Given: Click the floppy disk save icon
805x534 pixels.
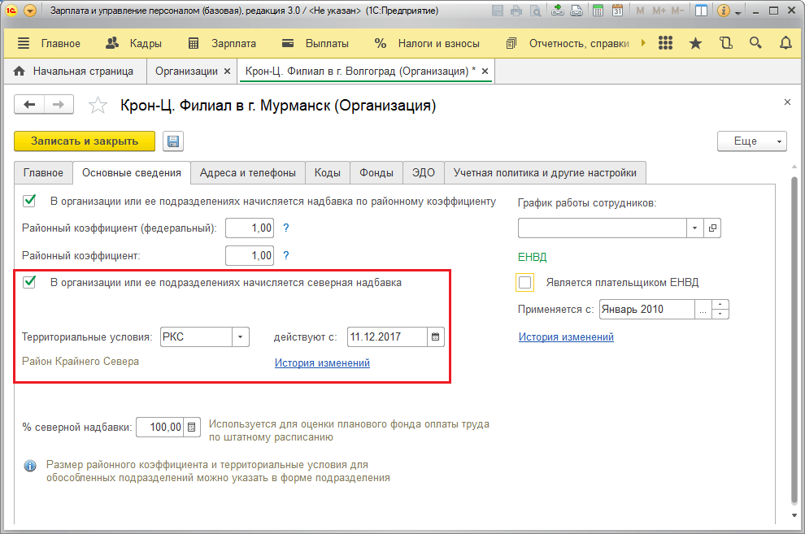Looking at the screenshot, I should pyautogui.click(x=173, y=141).
